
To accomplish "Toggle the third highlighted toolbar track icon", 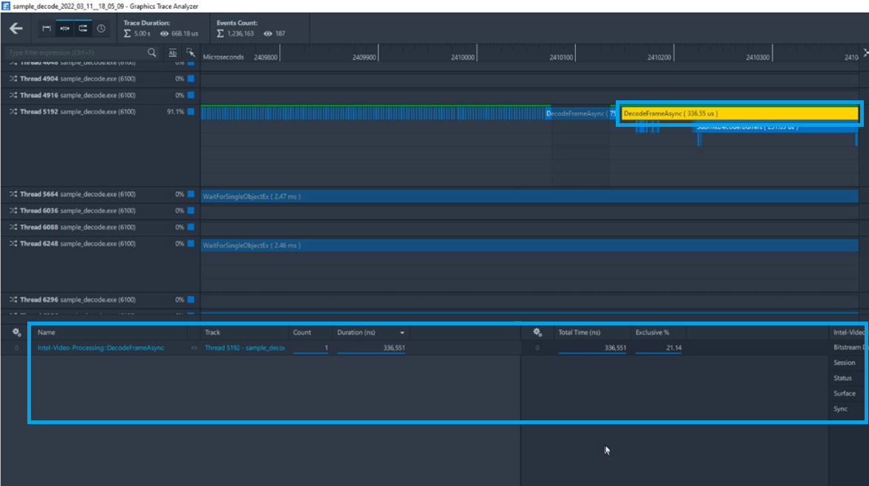I will [83, 29].
